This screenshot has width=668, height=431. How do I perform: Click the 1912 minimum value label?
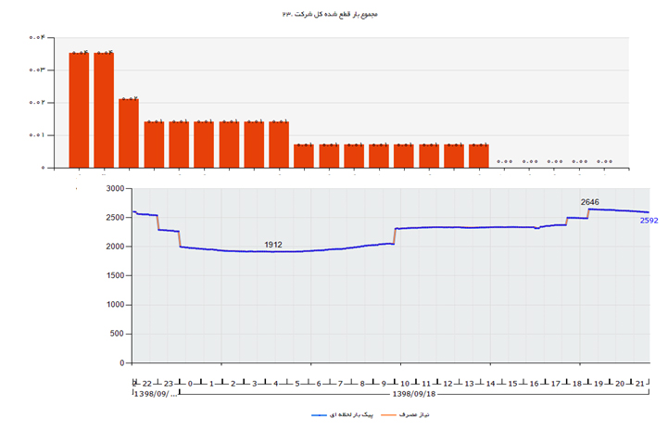click(273, 245)
